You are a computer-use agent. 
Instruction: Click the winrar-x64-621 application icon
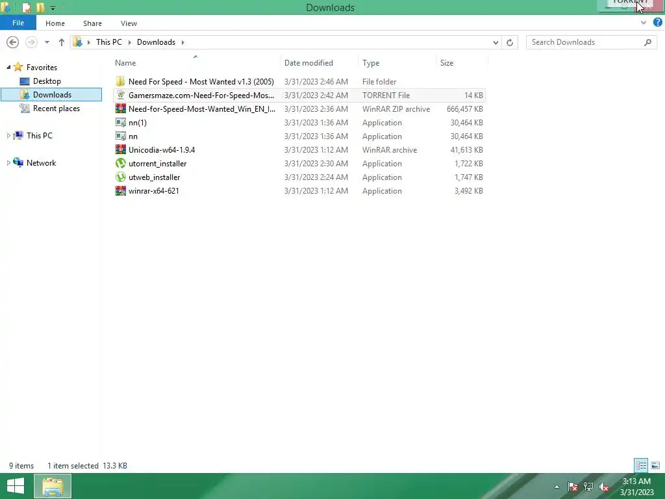(x=120, y=191)
